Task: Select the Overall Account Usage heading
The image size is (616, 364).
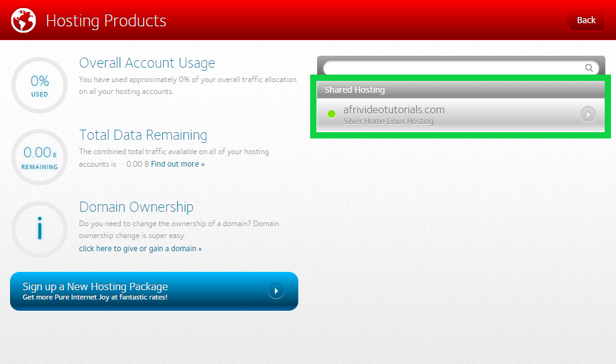Action: (x=147, y=63)
